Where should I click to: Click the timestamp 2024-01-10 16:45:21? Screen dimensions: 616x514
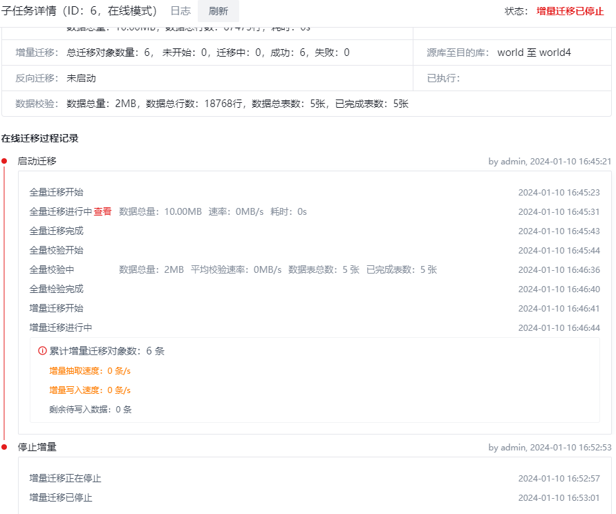[570, 162]
